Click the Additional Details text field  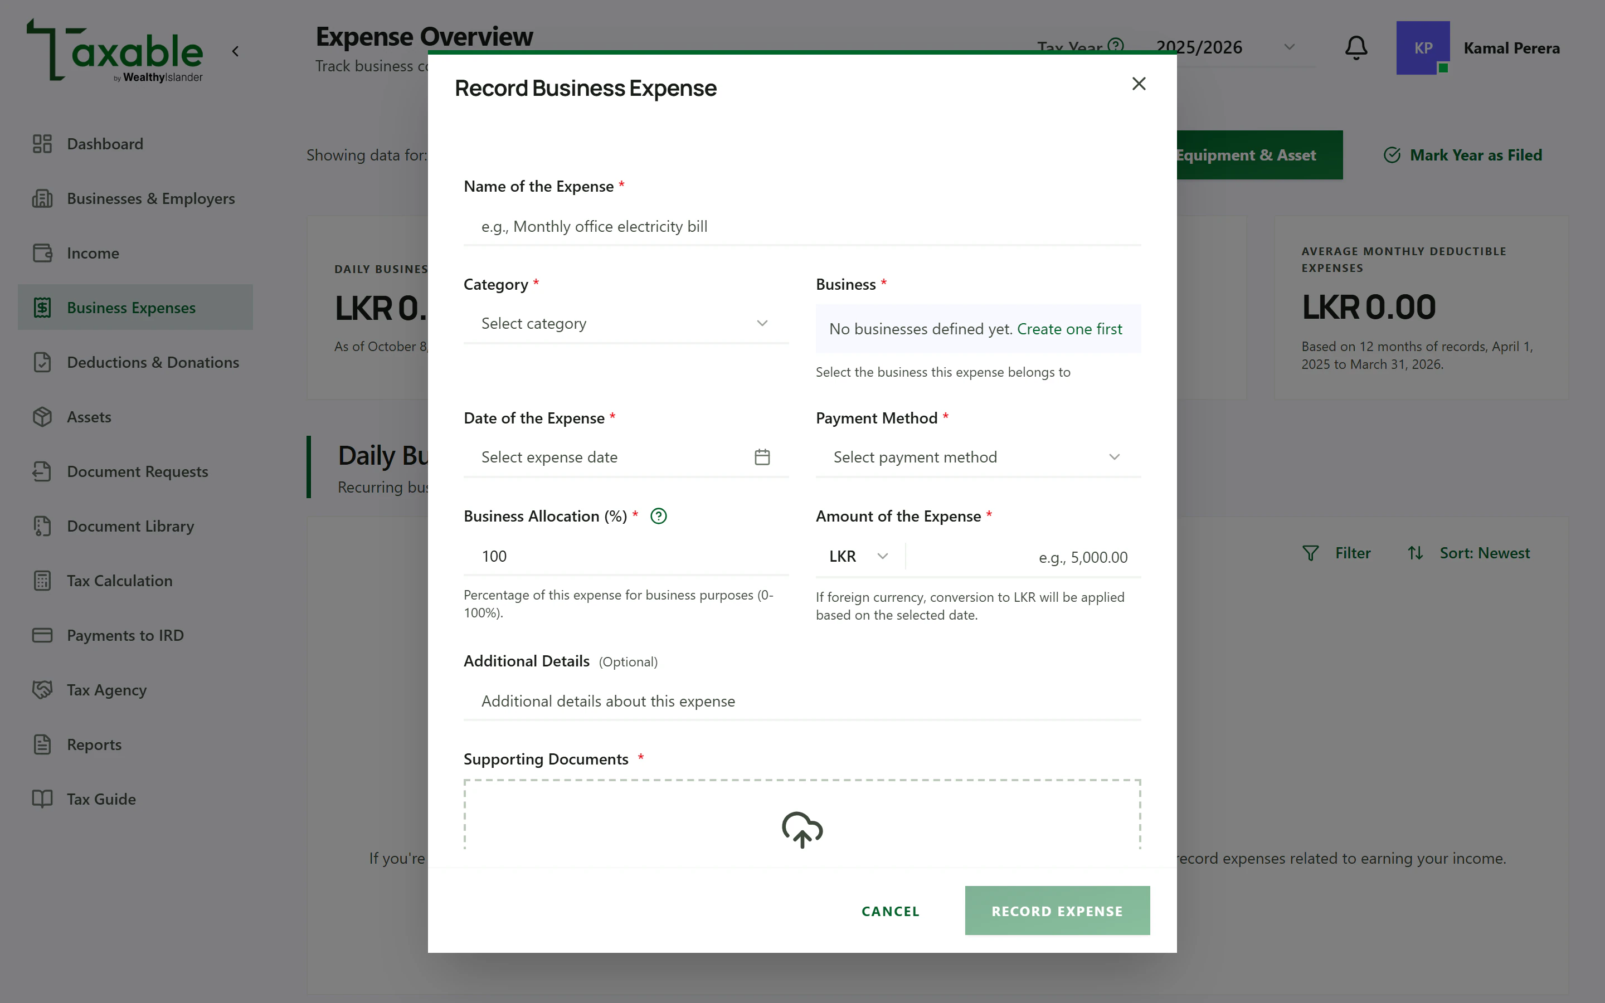coord(802,701)
